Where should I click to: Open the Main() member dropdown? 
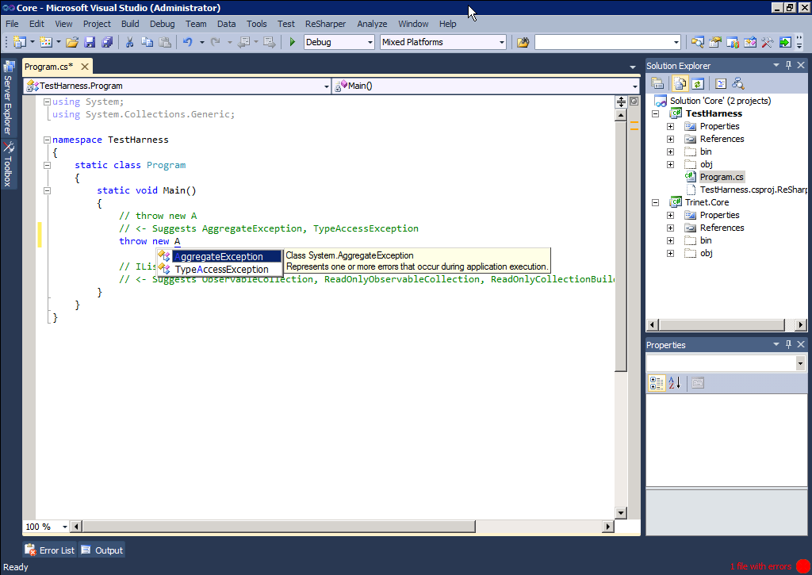[635, 86]
